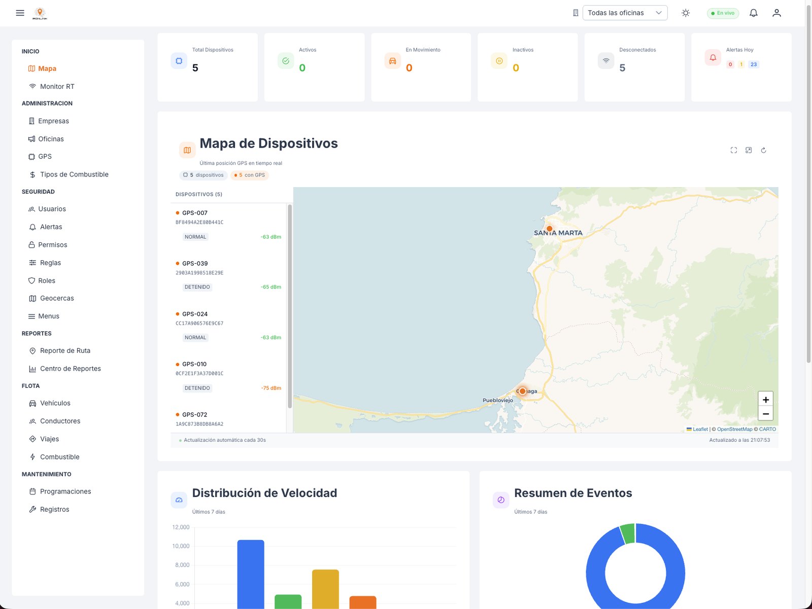Click the Menus list icon

[32, 316]
